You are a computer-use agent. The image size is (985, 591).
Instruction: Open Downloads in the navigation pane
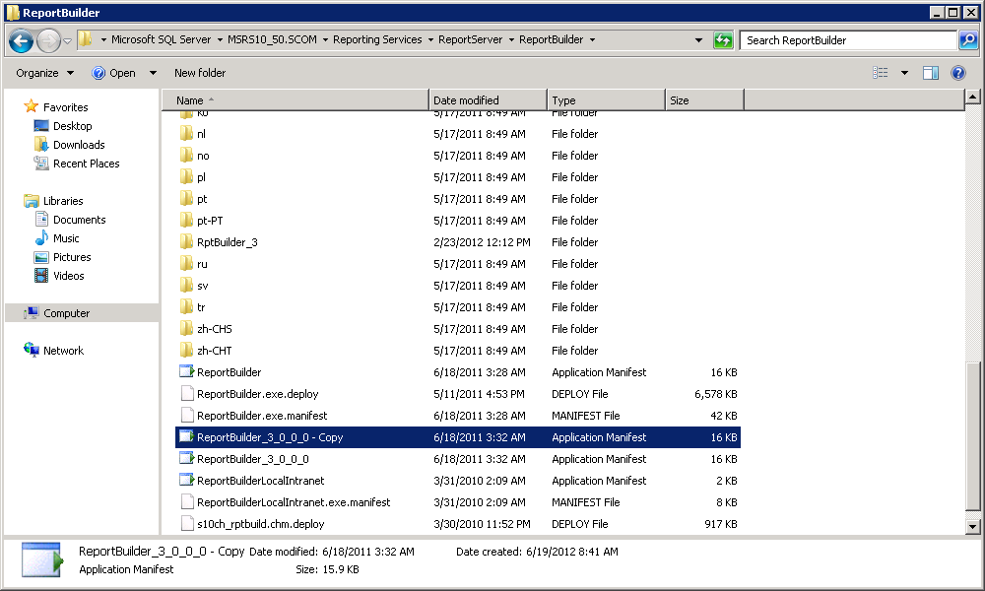(x=79, y=145)
